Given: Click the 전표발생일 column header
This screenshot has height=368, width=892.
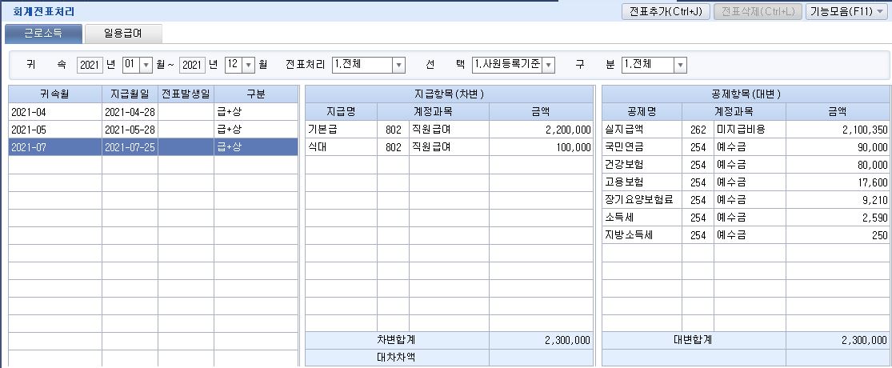Looking at the screenshot, I should click(186, 94).
